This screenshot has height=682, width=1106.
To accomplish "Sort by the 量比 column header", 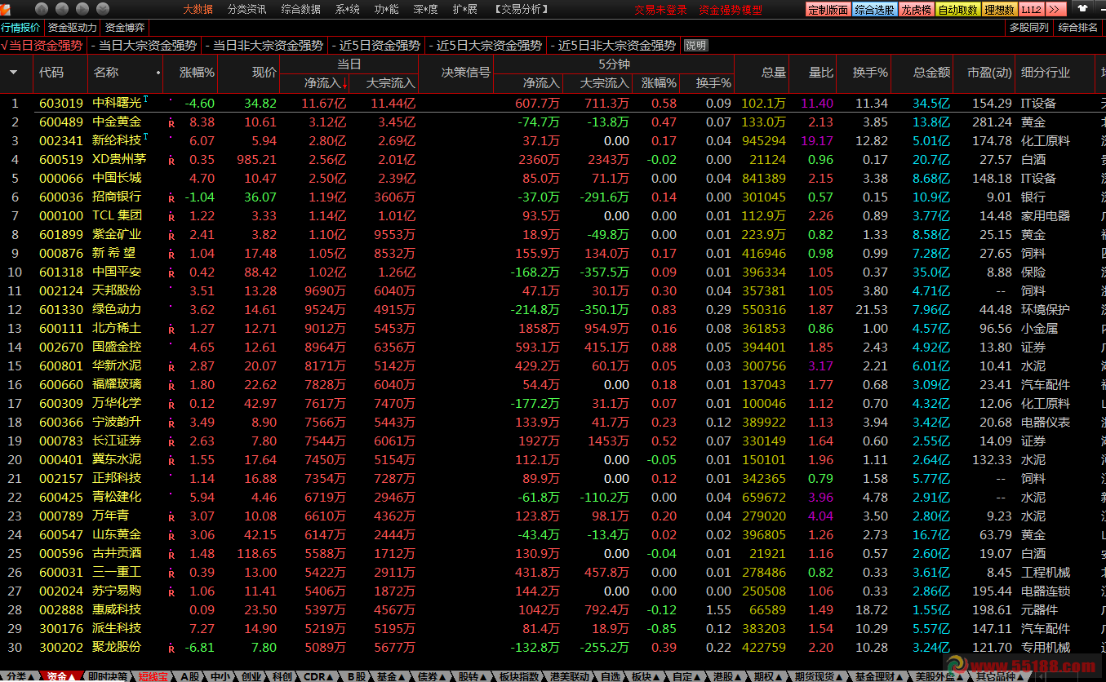I will (821, 73).
